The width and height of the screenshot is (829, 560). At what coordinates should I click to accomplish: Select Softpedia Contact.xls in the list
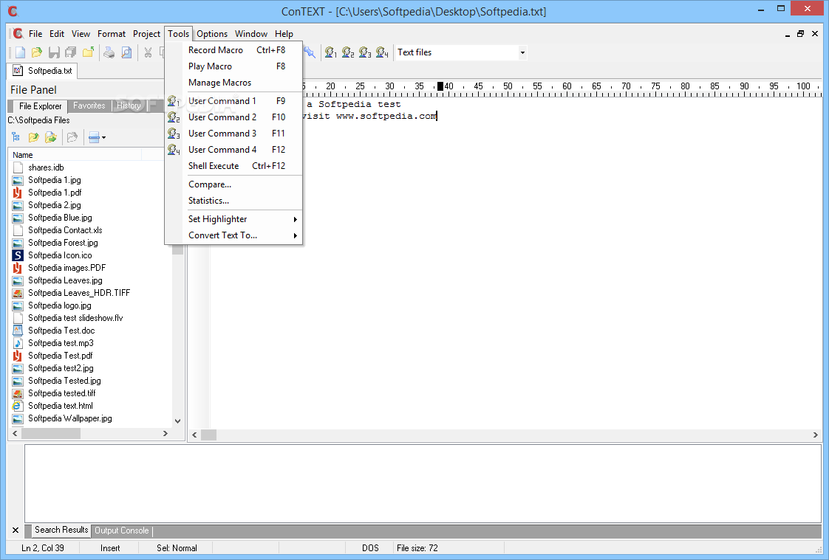point(65,230)
